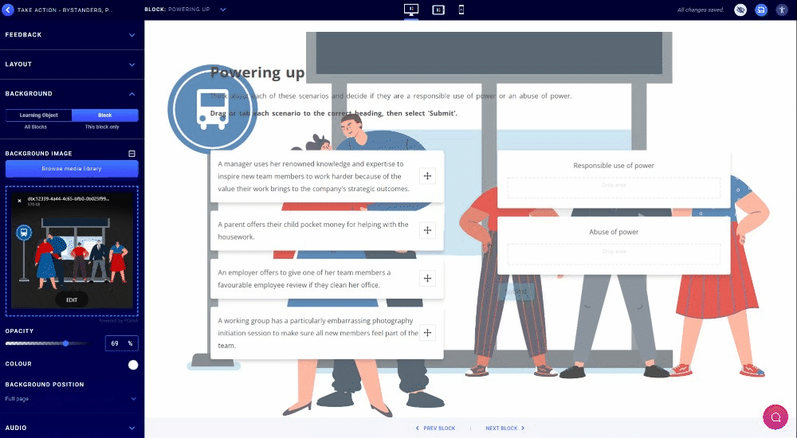Open the accessibility options icon
Image resolution: width=797 pixels, height=438 pixels.
782,10
